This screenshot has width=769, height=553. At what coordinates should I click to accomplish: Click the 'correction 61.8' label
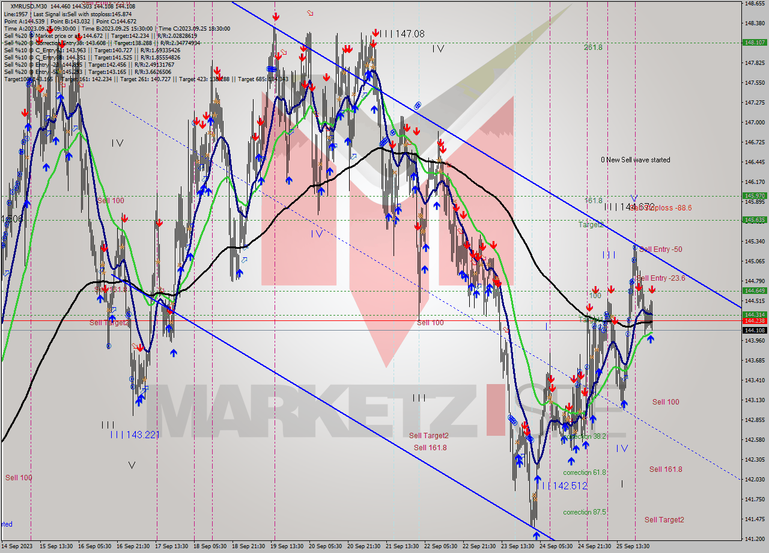585,472
